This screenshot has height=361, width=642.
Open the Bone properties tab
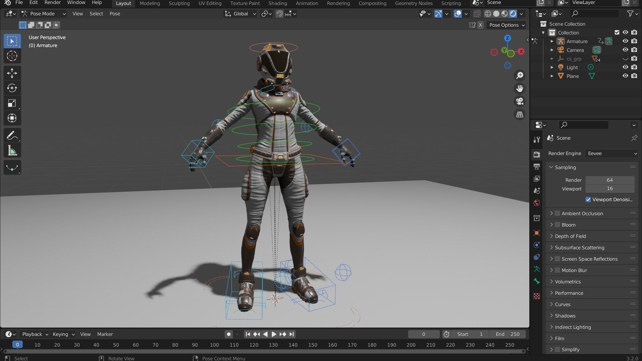537,281
